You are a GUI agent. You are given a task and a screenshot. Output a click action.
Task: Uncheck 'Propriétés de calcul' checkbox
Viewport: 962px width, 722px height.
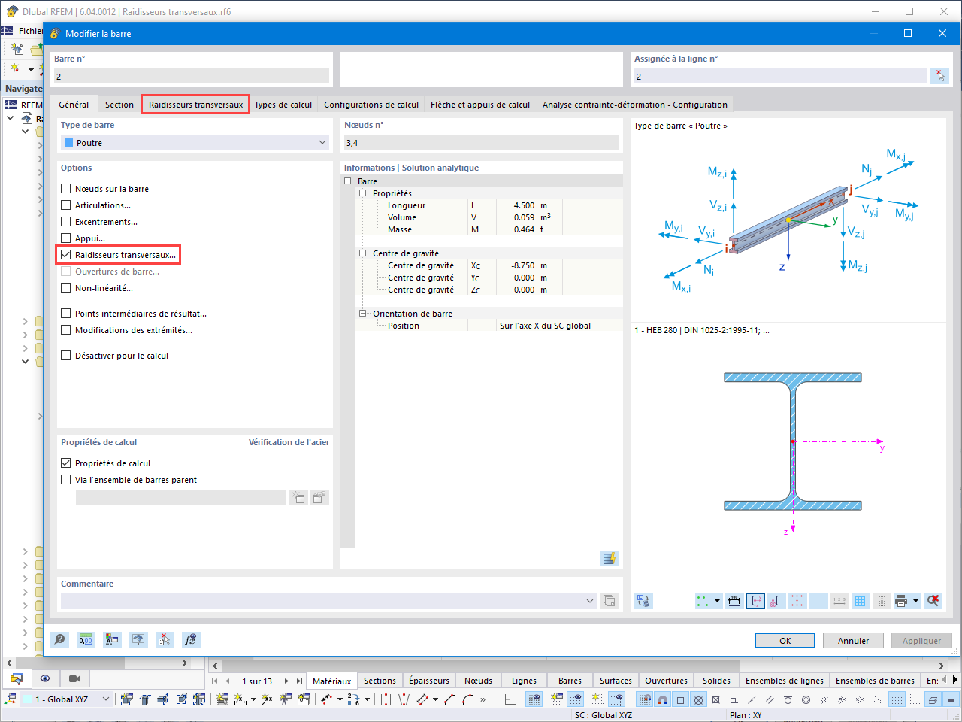click(66, 463)
